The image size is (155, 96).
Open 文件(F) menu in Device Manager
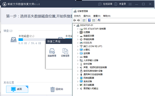pos(77,16)
